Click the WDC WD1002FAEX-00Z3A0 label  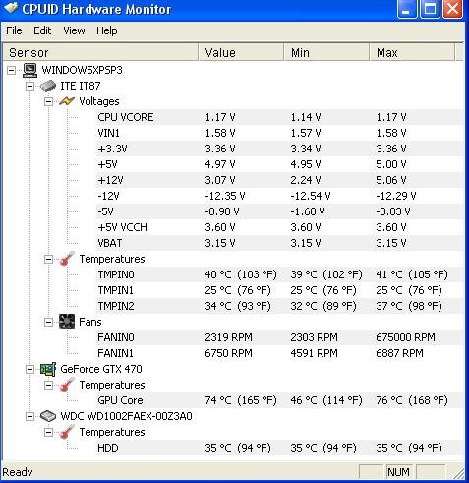coord(126,416)
